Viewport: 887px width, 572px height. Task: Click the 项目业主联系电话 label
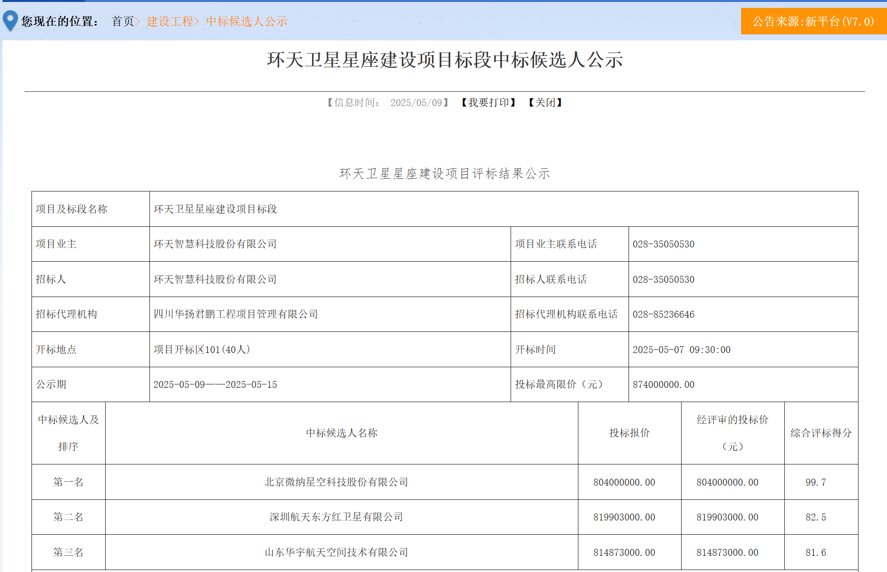556,244
